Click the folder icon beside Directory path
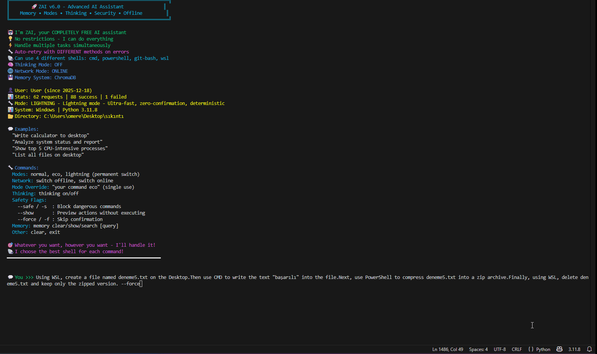The height and width of the screenshot is (354, 597). (x=10, y=116)
